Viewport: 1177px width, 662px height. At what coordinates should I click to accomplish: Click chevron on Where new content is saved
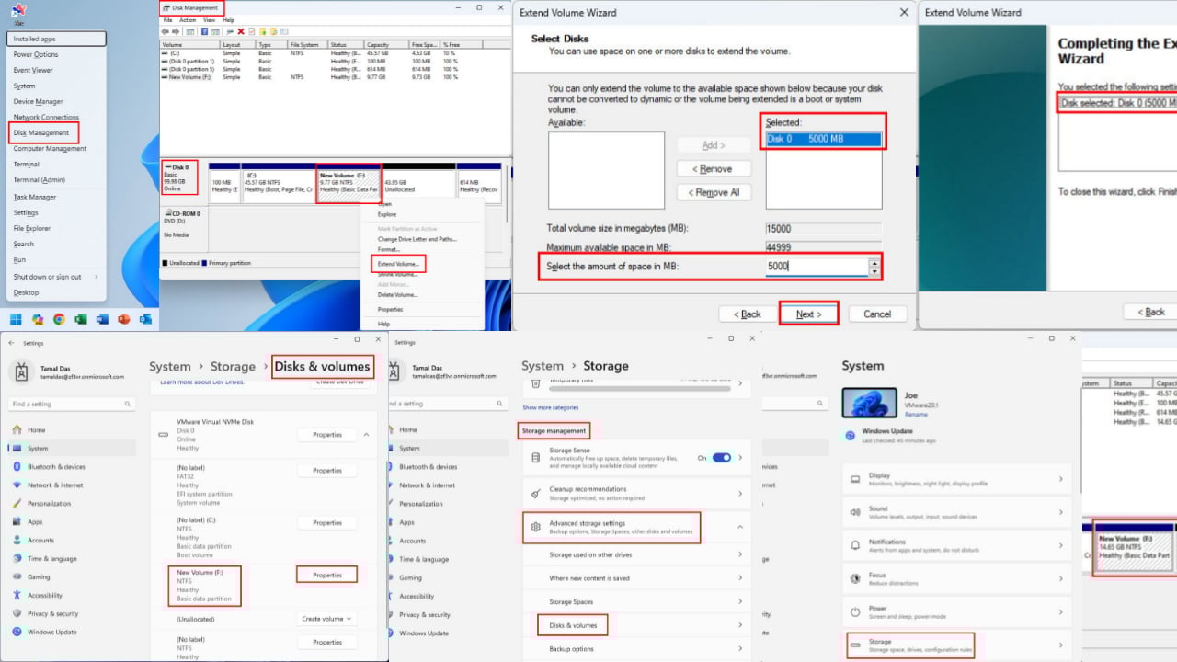coord(740,578)
